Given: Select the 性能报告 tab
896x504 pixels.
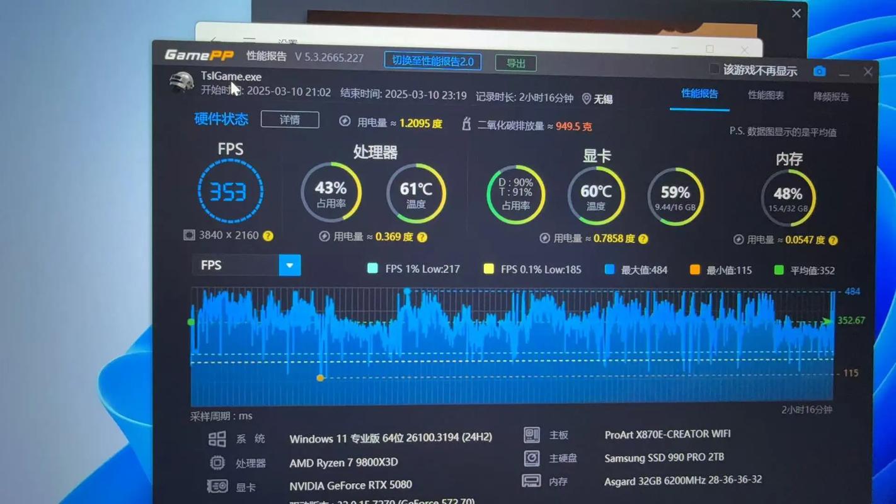Looking at the screenshot, I should (699, 94).
